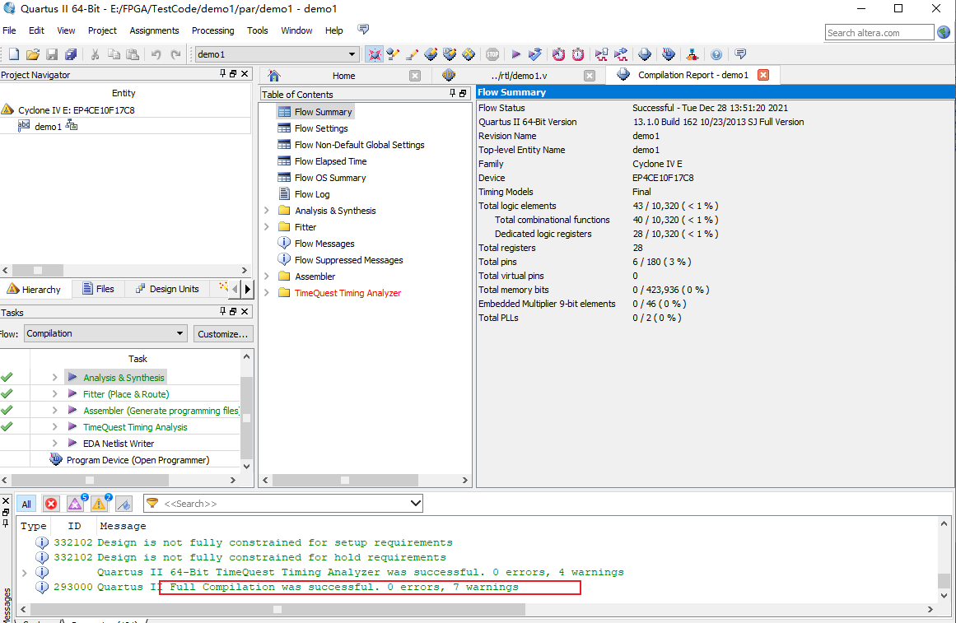This screenshot has width=956, height=623.
Task: Click Start Analysis & Synthesis toolbar icon
Action: [534, 54]
